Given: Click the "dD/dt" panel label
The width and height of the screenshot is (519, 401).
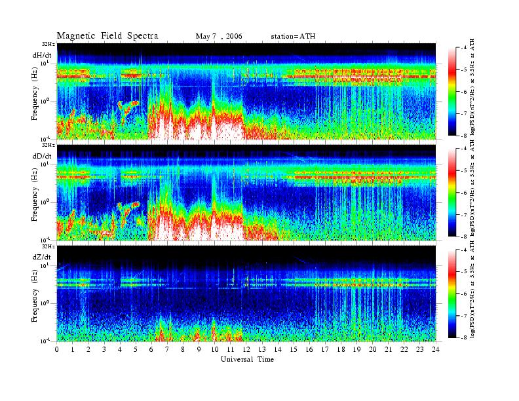Looking at the screenshot, I should pos(42,156).
